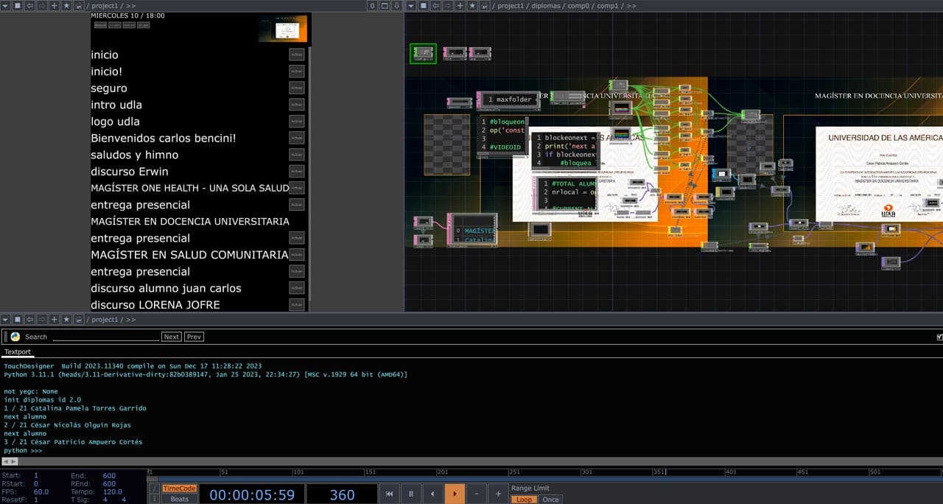Click home icon beside top-left project1 path
Screen dimensions: 943x504
[x=79, y=5]
